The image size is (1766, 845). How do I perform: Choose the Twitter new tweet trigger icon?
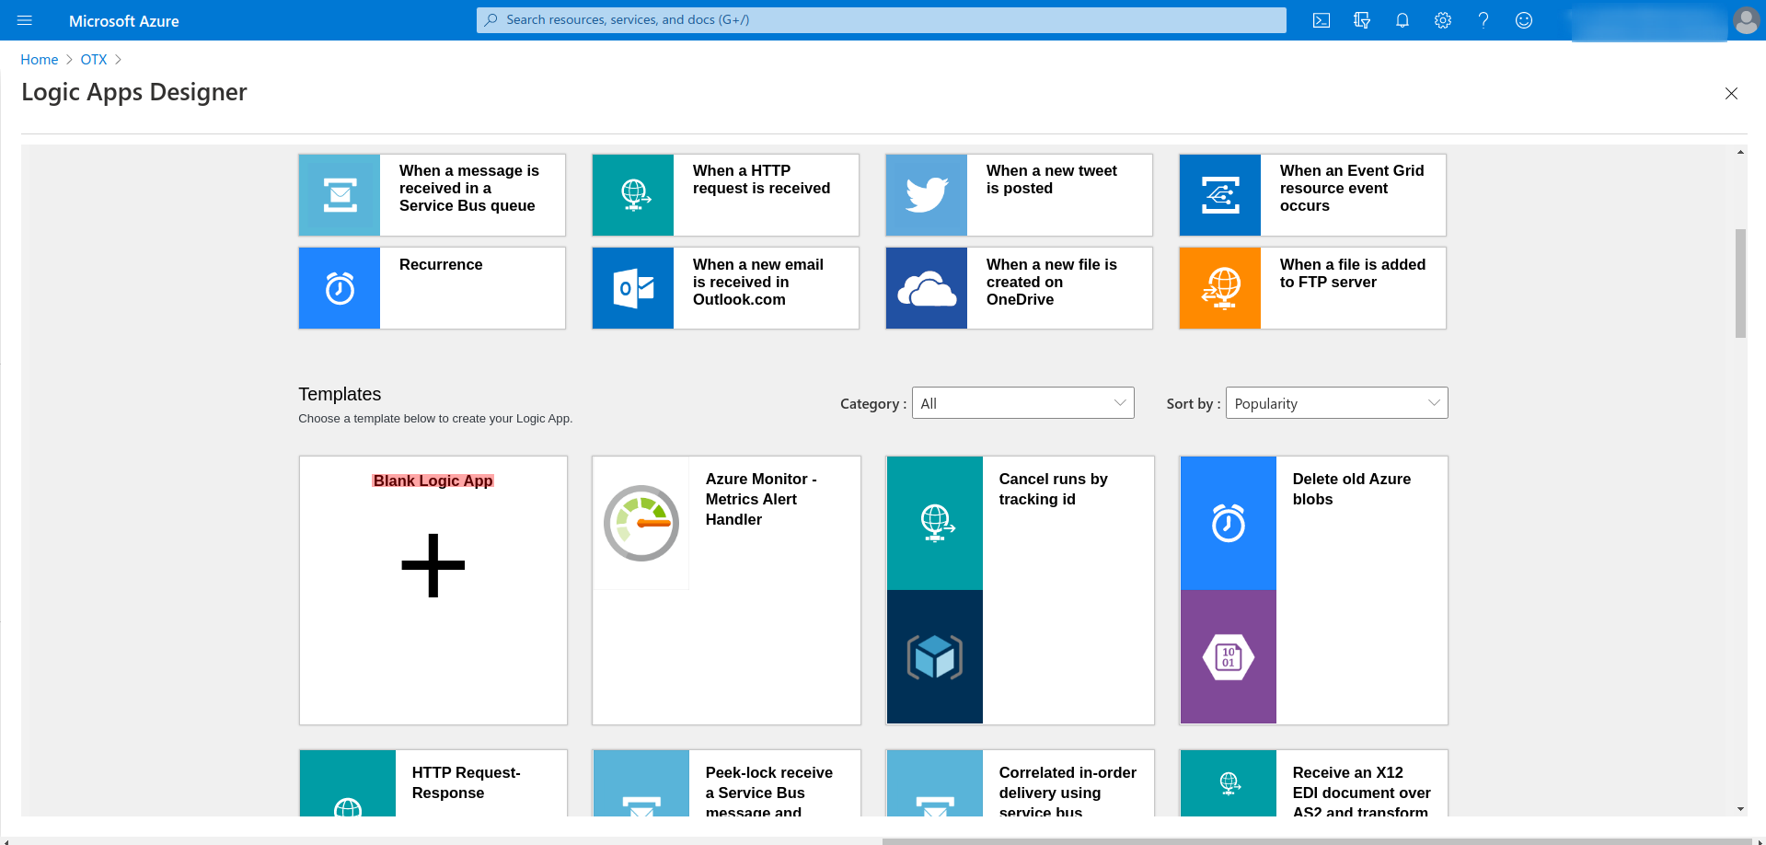(x=926, y=195)
